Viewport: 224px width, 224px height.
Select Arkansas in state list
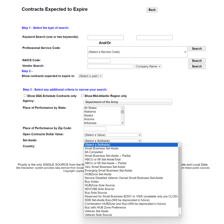pos(102,123)
